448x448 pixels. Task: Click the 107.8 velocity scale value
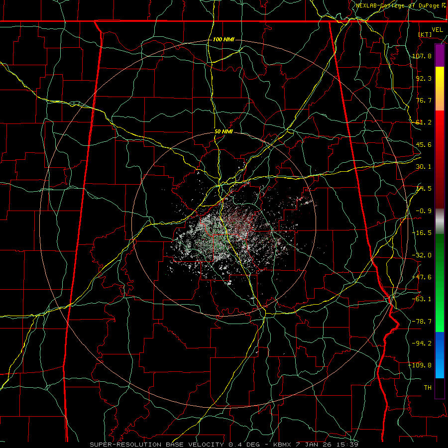[x=422, y=56]
